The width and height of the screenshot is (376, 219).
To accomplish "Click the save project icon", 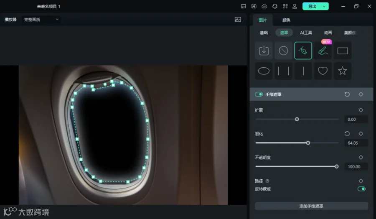I will coord(254,6).
